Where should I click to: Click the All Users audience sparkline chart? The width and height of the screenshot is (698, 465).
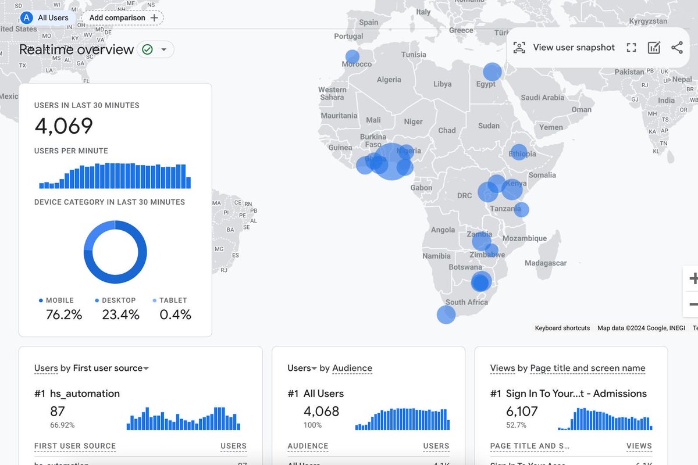pyautogui.click(x=403, y=419)
